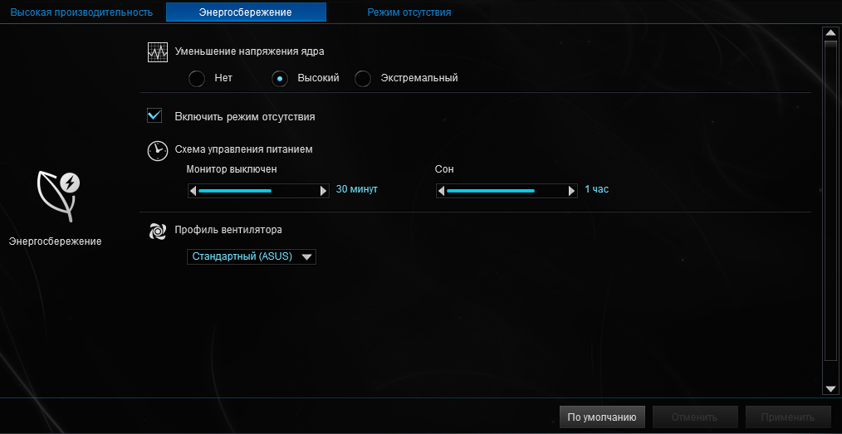The image size is (842, 434).
Task: Open the Стандартный (ASUS) fan profile dropdown
Action: (x=252, y=257)
